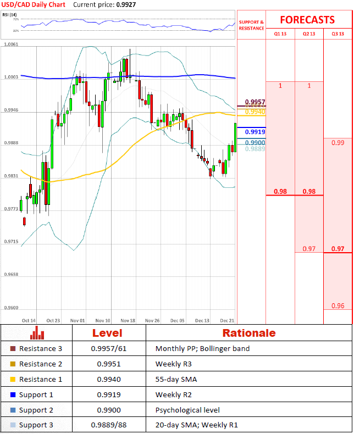Click the 'Dec 05' date axis label

pyautogui.click(x=178, y=320)
